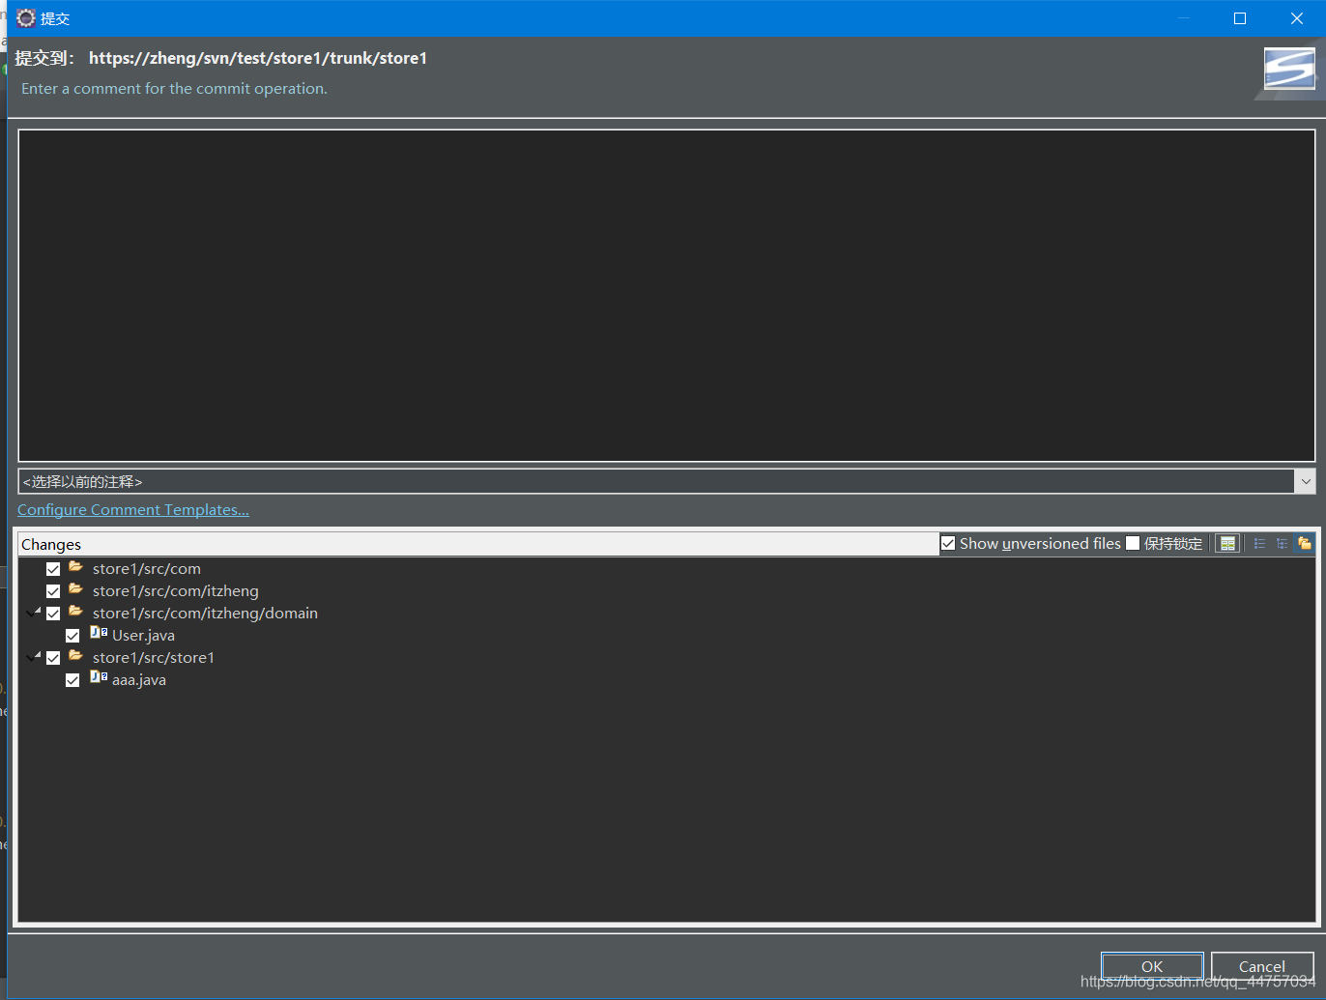The width and height of the screenshot is (1326, 1000).
Task: Collapse the store1/src/store1 tree node
Action: coord(34,657)
